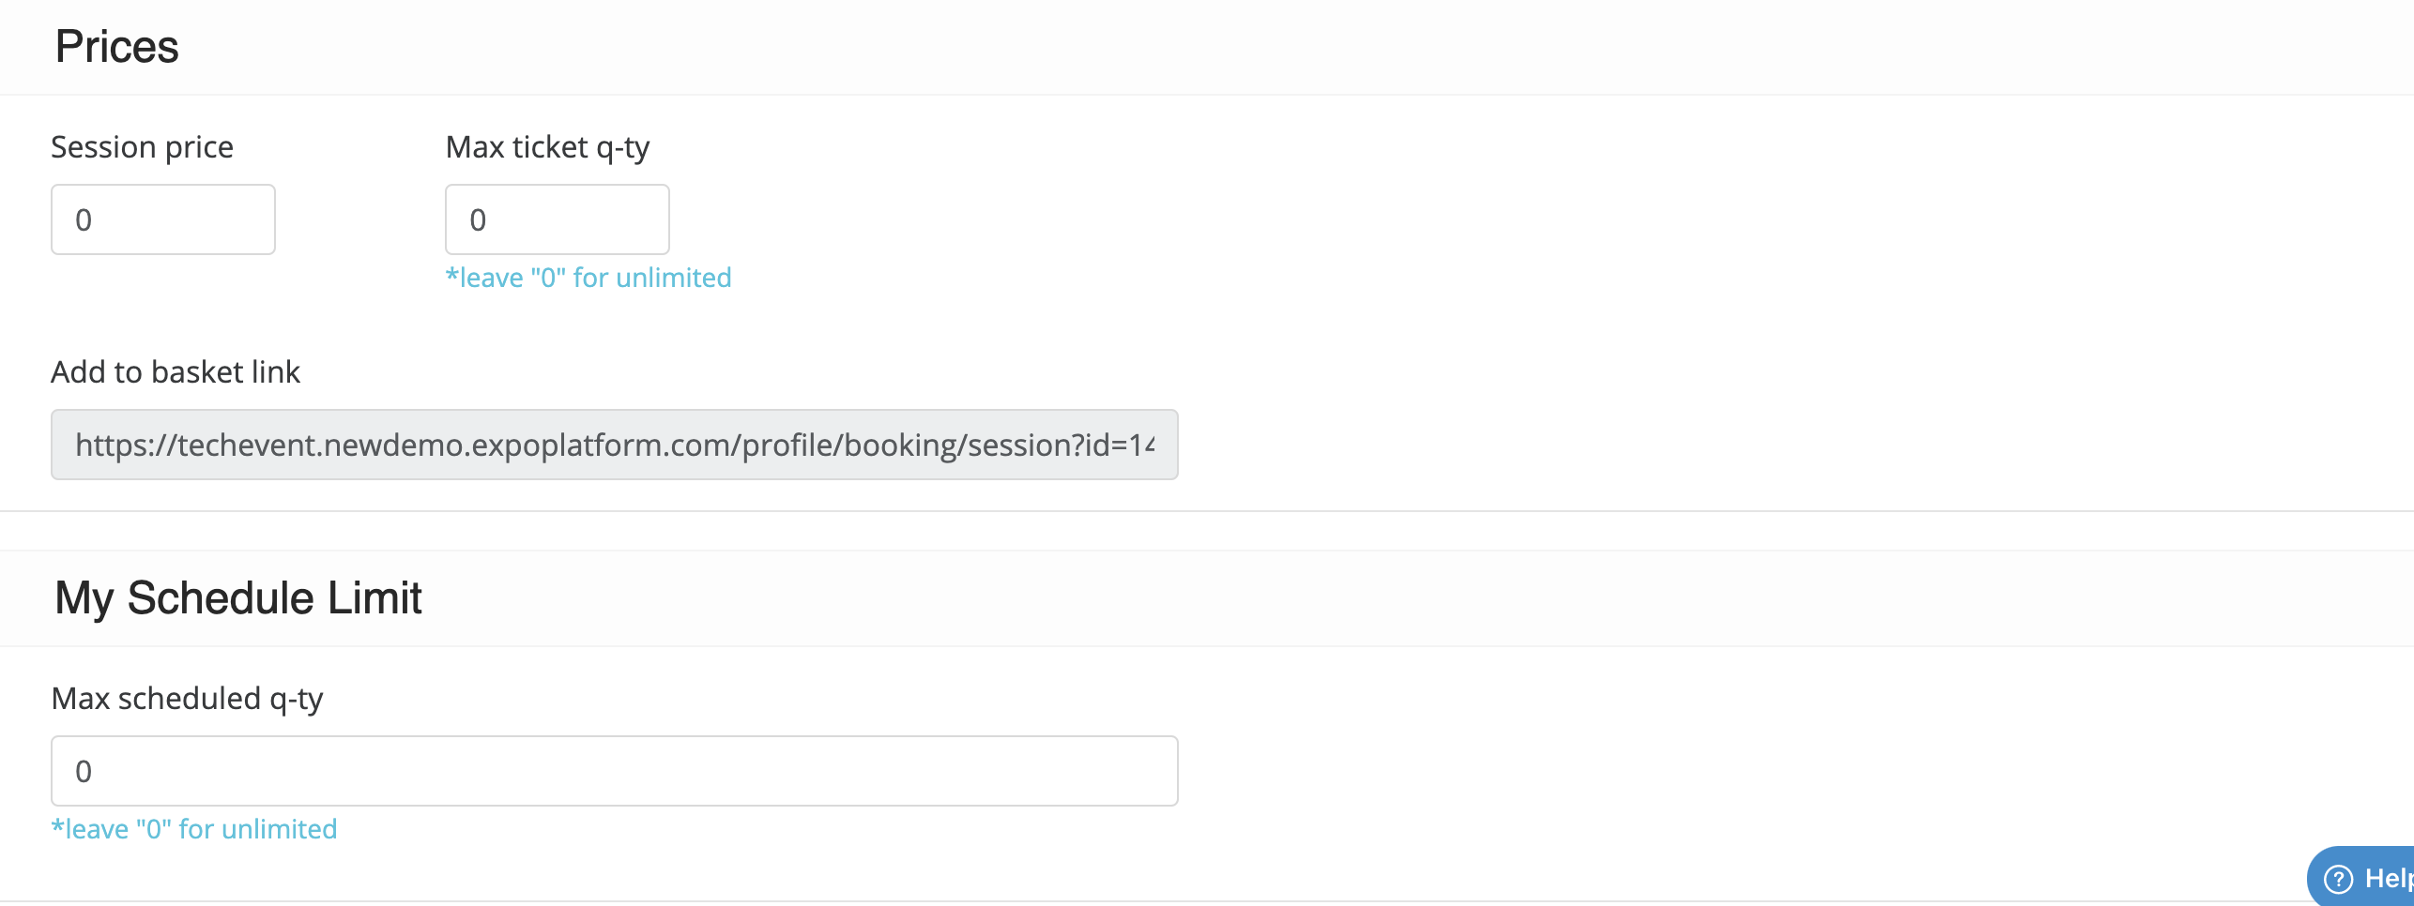Click the 0 value inside Max ticket q-ty
This screenshot has width=2414, height=906.
tap(478, 220)
